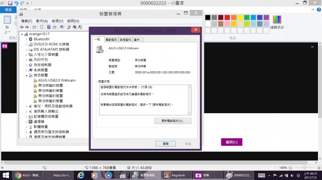Image resolution: width=322 pixels, height=180 pixels.
Task: Open the 檔案(F) menu in Device Manager
Action: tap(27, 21)
